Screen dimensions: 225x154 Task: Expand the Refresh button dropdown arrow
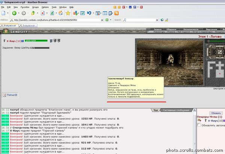point(56,13)
